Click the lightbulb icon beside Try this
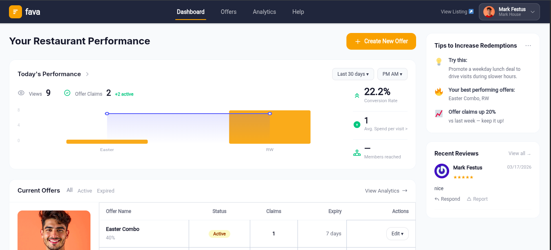 439,61
